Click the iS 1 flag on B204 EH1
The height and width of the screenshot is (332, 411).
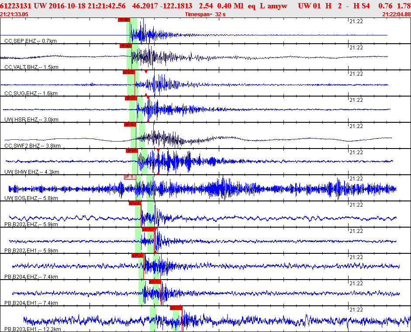155,282
